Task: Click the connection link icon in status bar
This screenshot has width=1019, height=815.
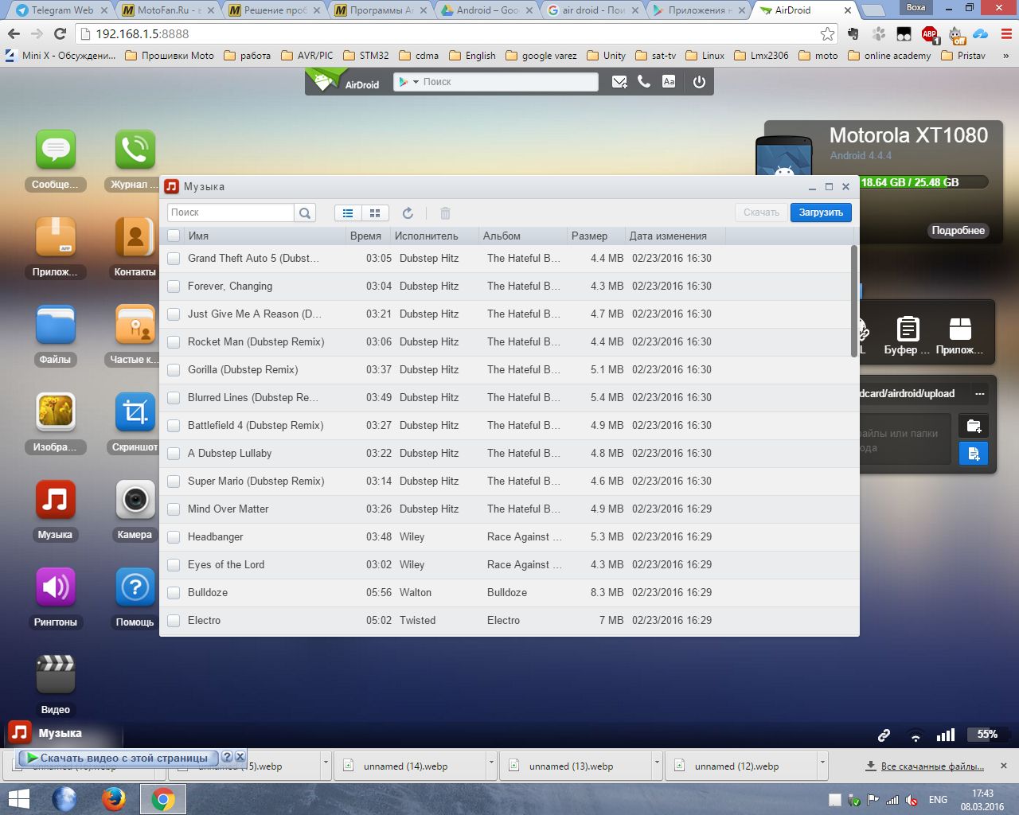Action: tap(884, 735)
